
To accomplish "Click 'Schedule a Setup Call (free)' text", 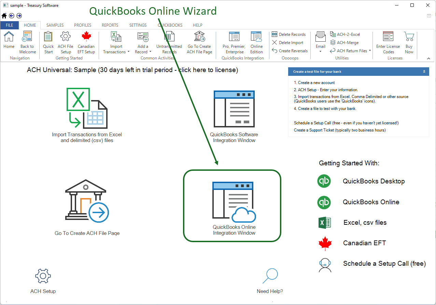I will [x=384, y=264].
